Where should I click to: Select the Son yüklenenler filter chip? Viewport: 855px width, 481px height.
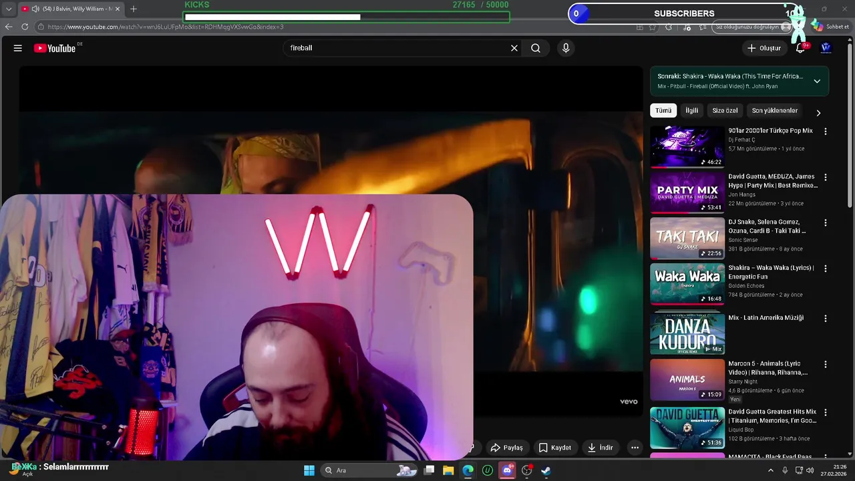pos(775,110)
